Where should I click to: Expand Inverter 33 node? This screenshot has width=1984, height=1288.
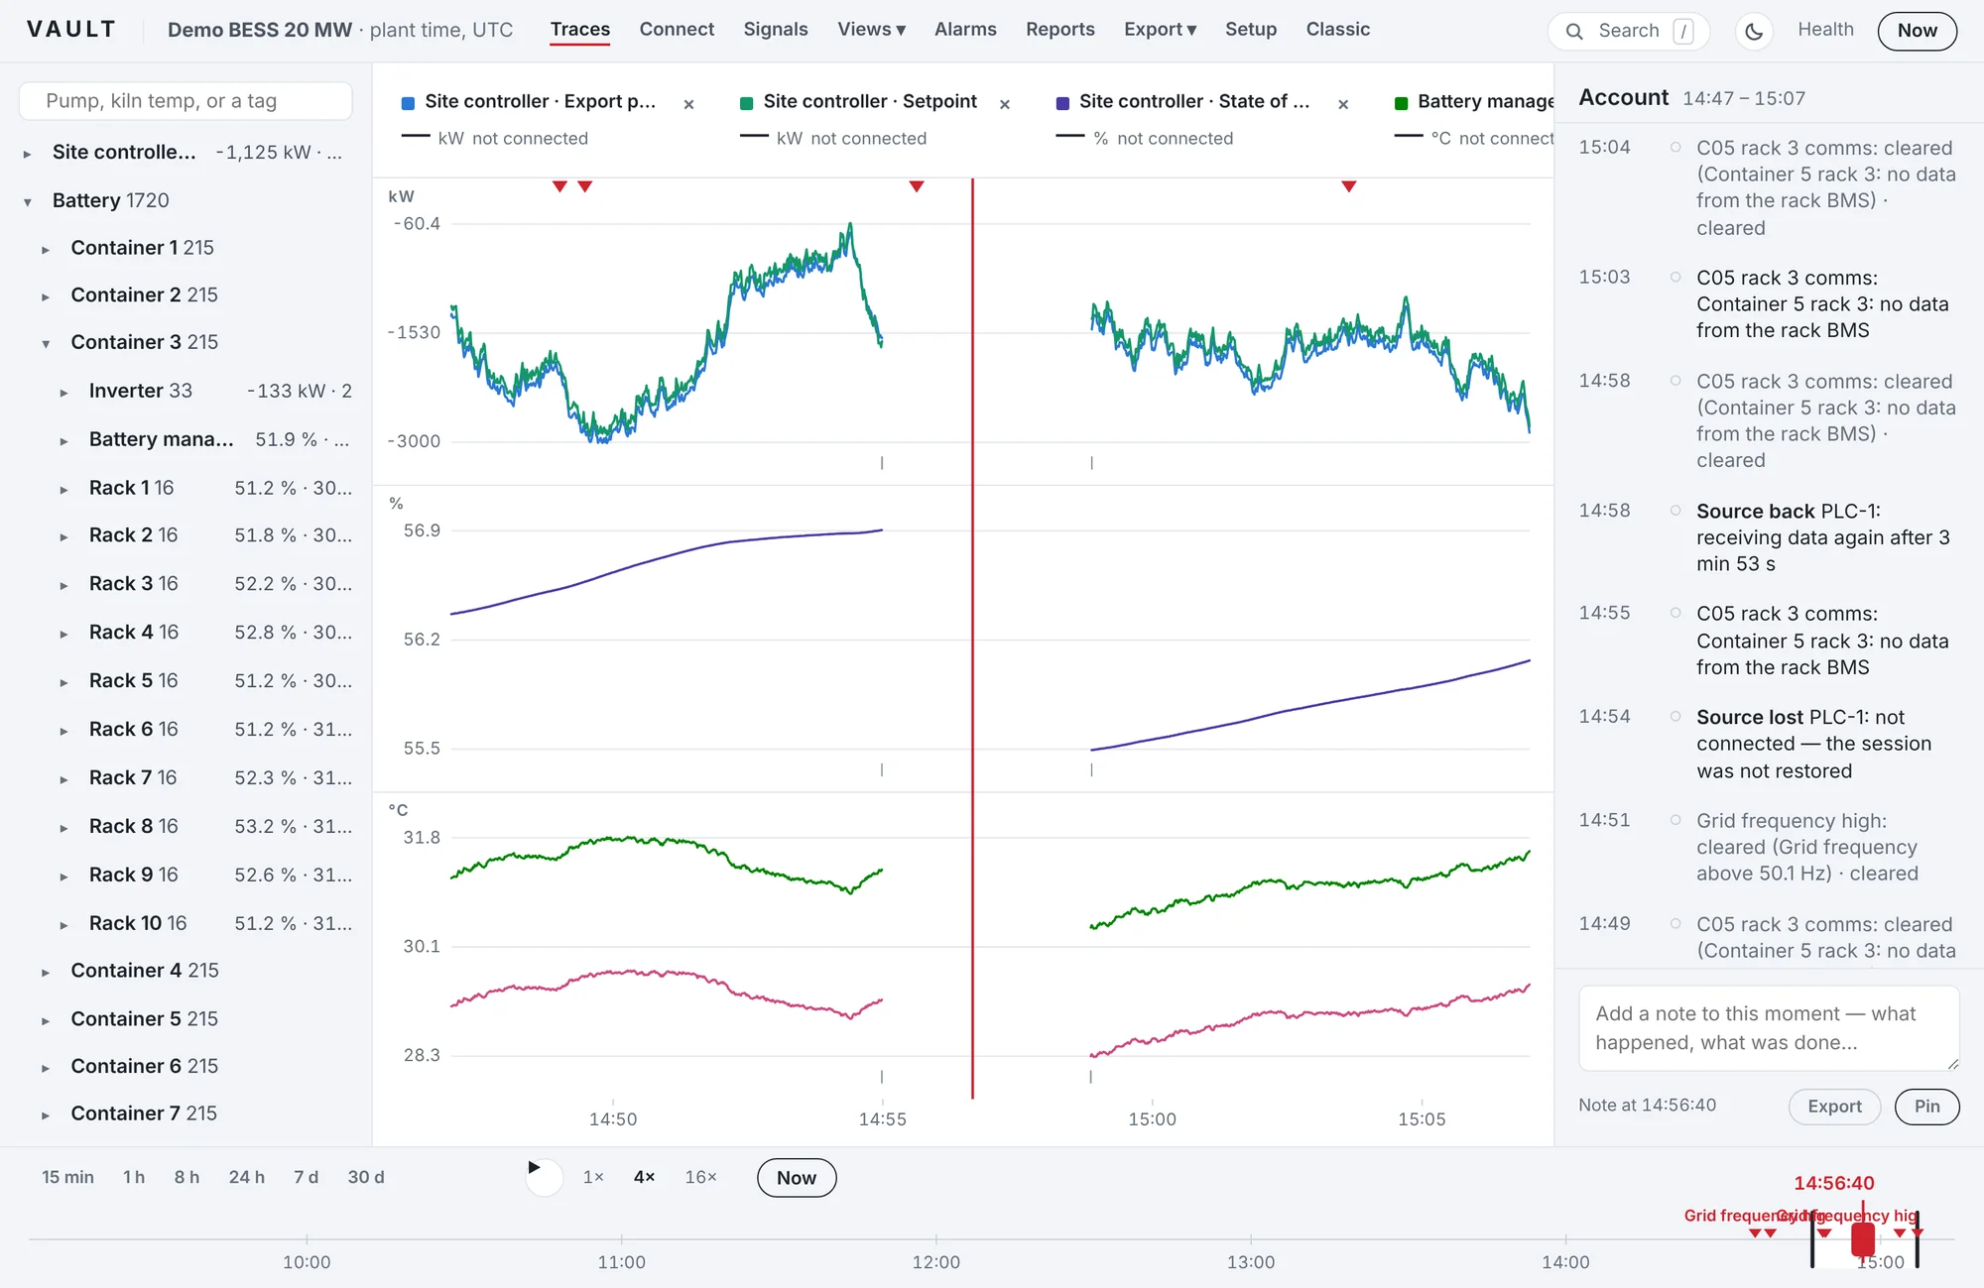tap(63, 393)
